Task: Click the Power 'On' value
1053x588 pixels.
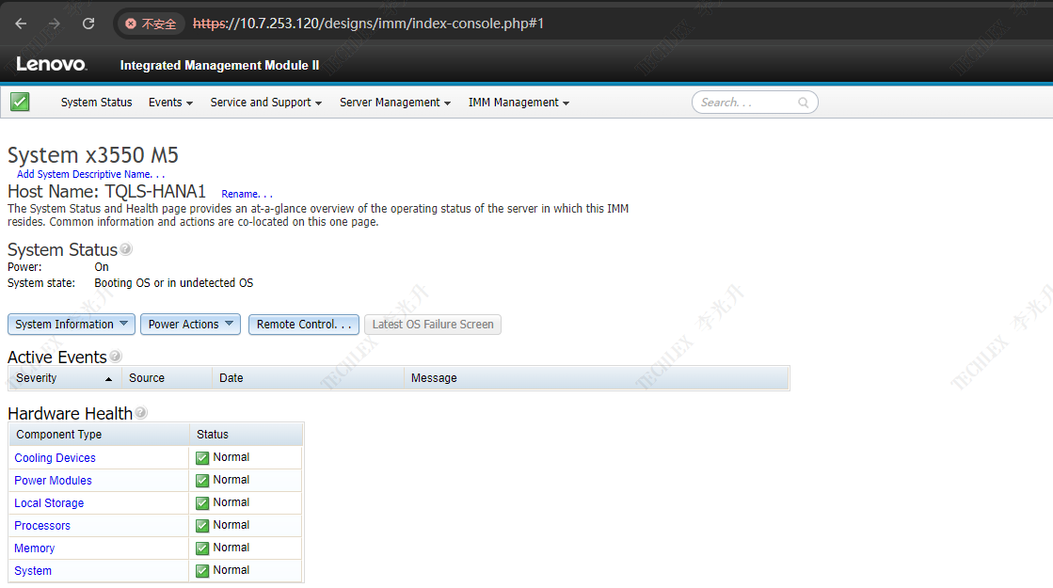Action: tap(102, 267)
